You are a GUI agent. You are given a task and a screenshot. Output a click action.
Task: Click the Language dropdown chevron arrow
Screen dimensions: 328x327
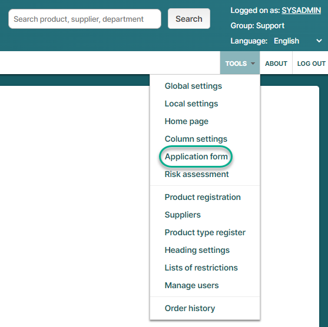[319, 41]
